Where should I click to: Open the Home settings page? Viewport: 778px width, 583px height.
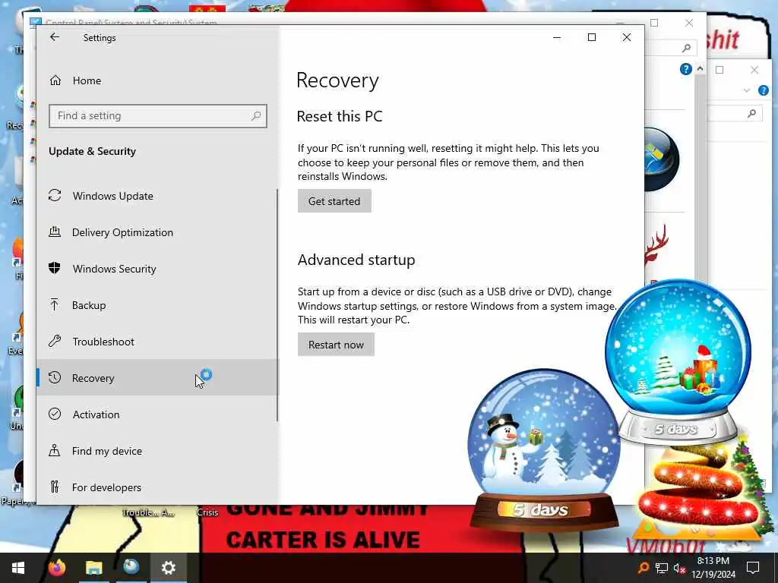click(x=158, y=80)
